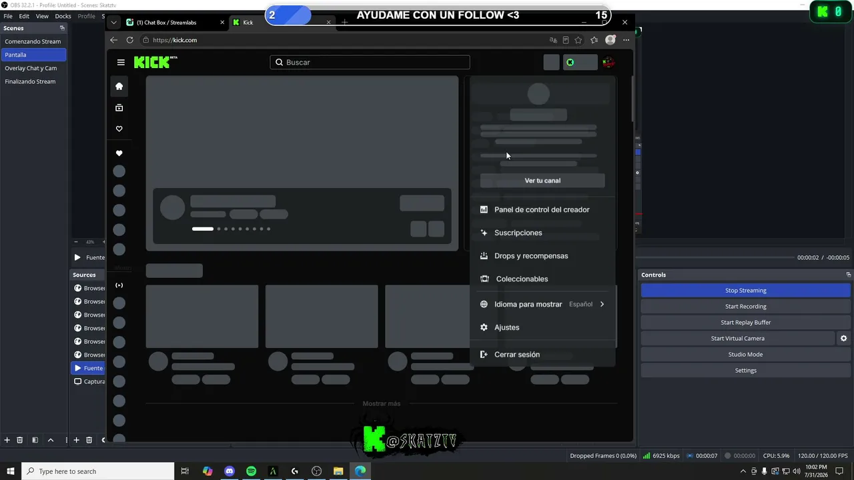The image size is (854, 480).
Task: Click the Kick Buscar search field
Action: click(x=370, y=62)
